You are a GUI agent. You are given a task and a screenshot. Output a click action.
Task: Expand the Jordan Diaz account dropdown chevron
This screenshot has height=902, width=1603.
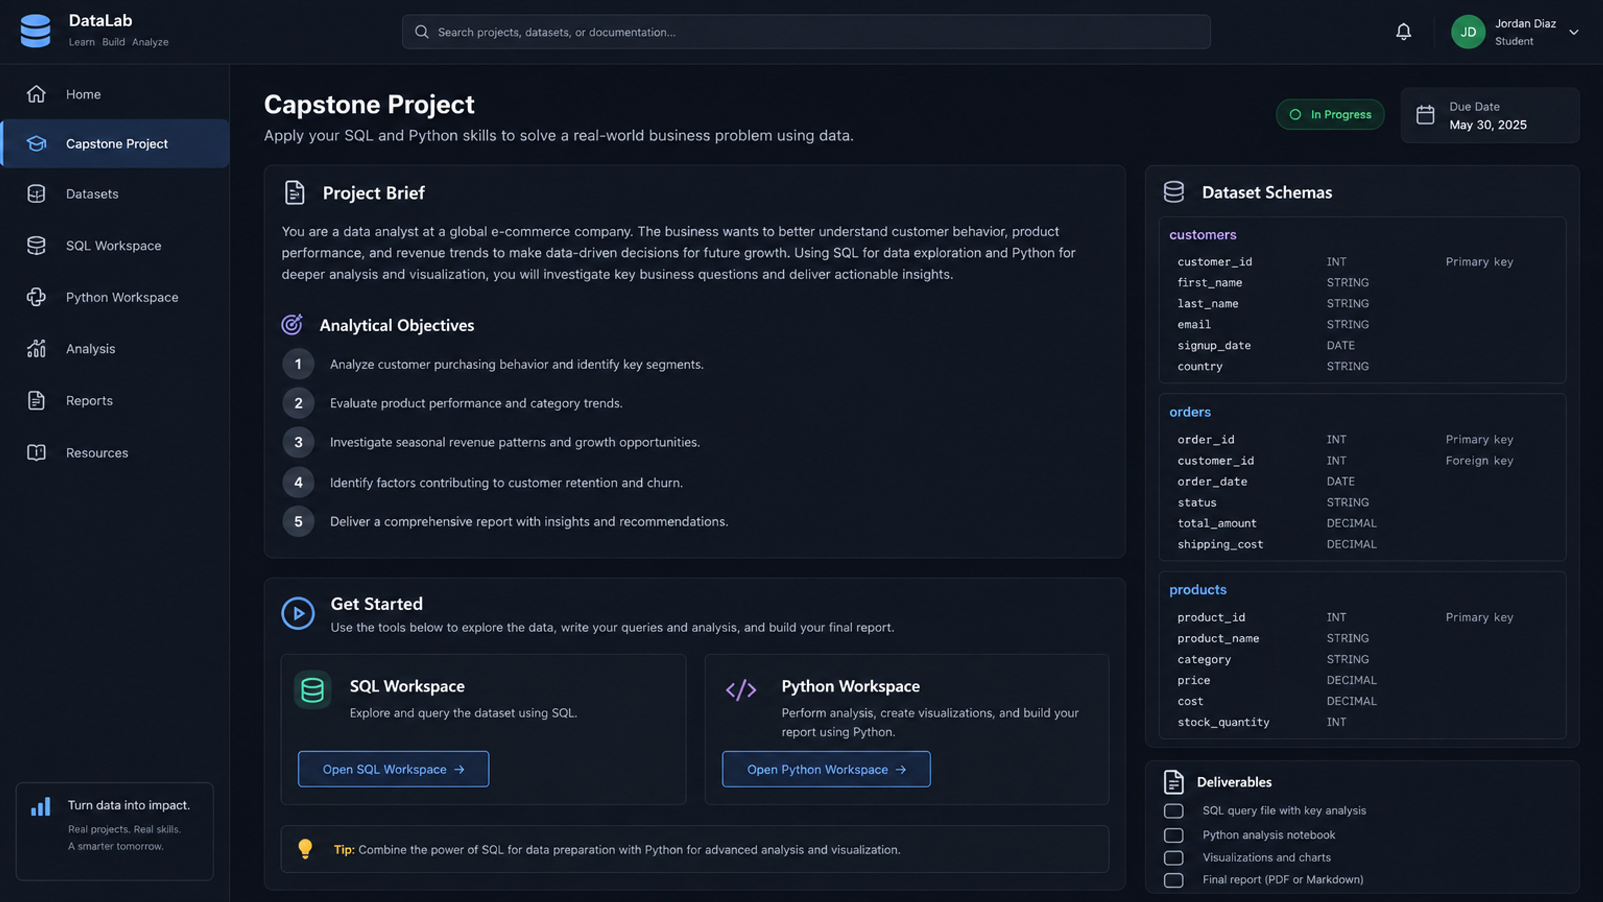1574,32
